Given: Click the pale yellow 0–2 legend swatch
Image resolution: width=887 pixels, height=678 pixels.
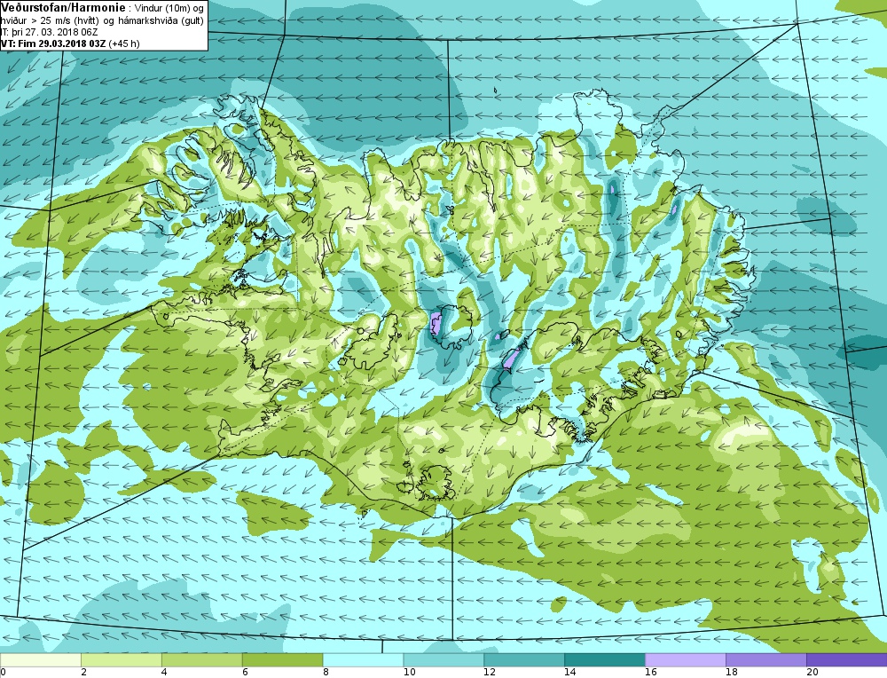Looking at the screenshot, I should pos(41,660).
